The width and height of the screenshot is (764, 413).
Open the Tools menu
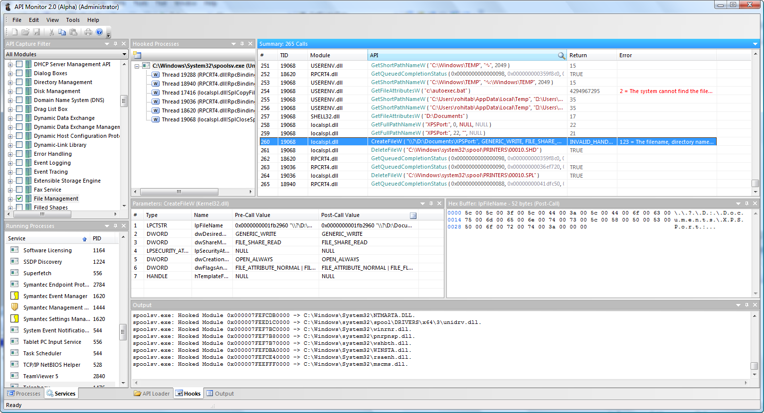point(73,20)
